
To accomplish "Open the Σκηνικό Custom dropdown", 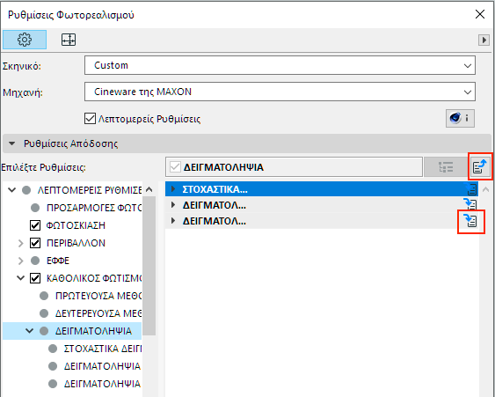I will click(x=280, y=65).
